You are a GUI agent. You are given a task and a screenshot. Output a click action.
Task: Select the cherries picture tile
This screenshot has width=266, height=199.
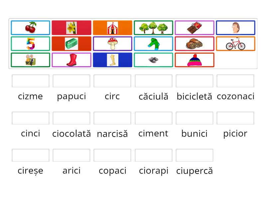coord(30,28)
